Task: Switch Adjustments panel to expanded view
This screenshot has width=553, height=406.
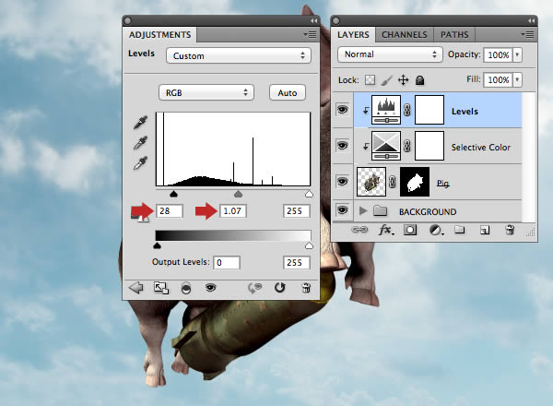Action: [161, 288]
